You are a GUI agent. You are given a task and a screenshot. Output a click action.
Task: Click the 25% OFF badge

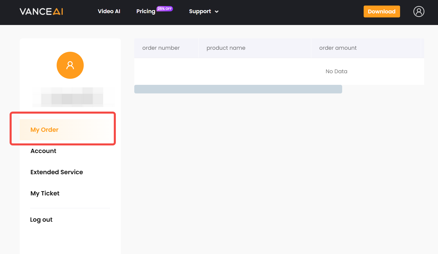click(165, 9)
